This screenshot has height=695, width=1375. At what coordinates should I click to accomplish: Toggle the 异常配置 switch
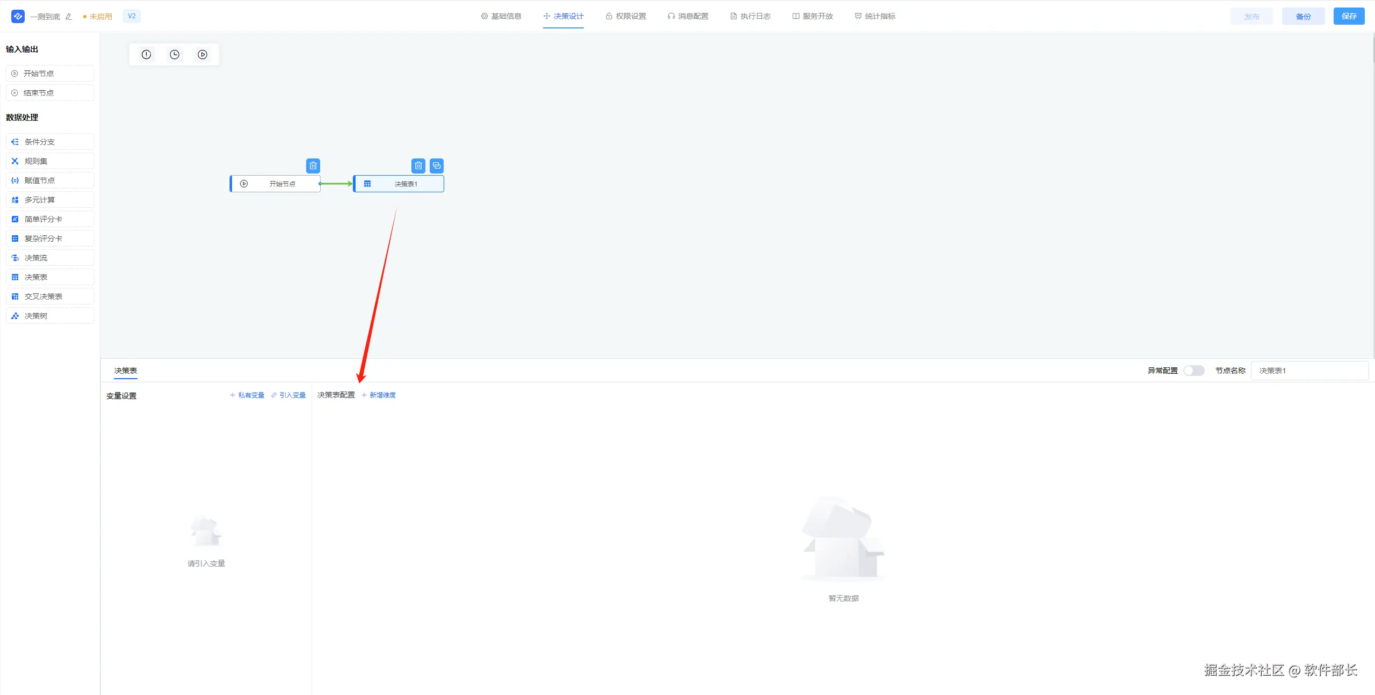coord(1193,371)
